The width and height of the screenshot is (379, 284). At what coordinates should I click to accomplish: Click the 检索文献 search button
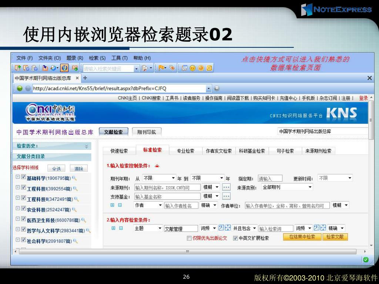point(335,237)
